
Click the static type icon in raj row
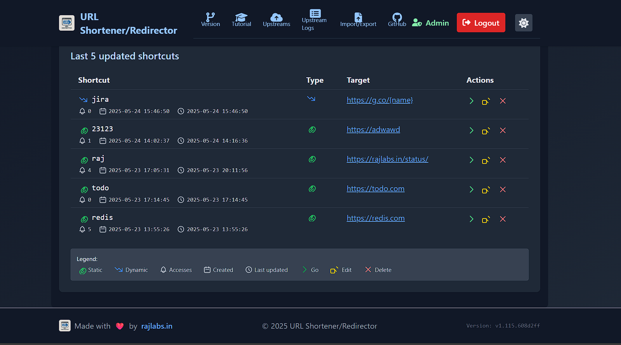pos(312,159)
